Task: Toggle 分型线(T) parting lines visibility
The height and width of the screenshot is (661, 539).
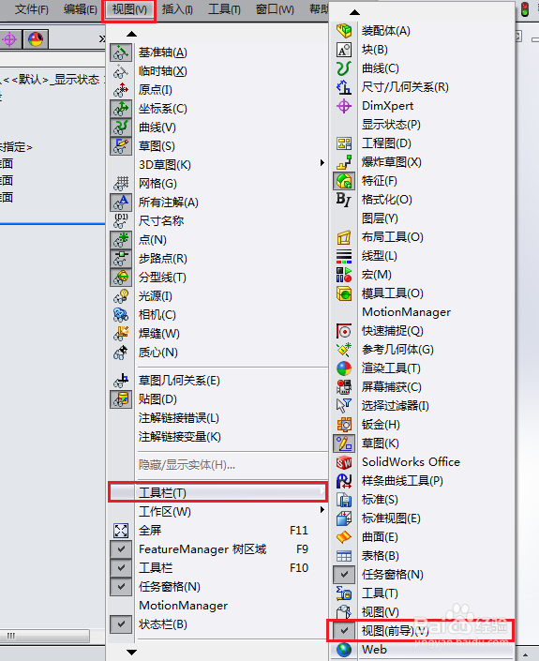Action: coord(121,278)
